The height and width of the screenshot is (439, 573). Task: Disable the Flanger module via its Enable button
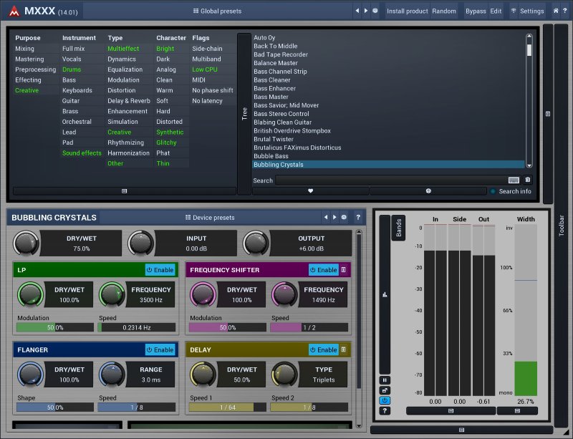coord(160,350)
